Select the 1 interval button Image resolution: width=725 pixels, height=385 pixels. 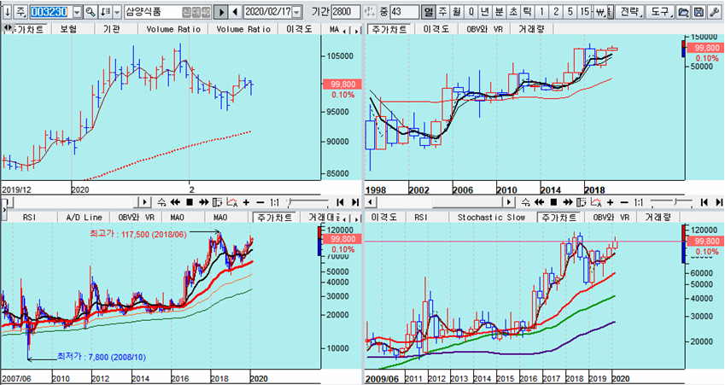[542, 12]
